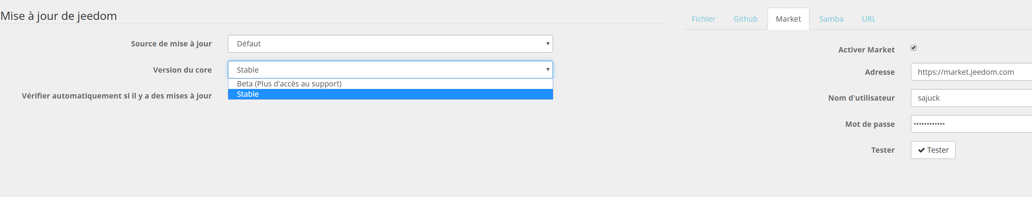
Task: Choose the highlighted Stable option in list
Action: pyautogui.click(x=390, y=94)
